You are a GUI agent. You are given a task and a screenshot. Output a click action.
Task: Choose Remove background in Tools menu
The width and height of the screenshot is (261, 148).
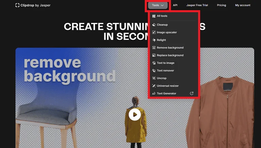point(174,48)
